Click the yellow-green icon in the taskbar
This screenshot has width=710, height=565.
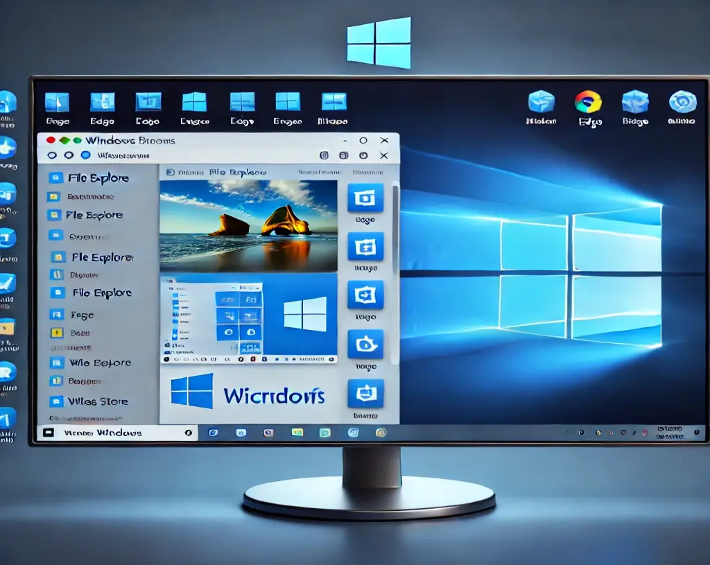click(297, 433)
